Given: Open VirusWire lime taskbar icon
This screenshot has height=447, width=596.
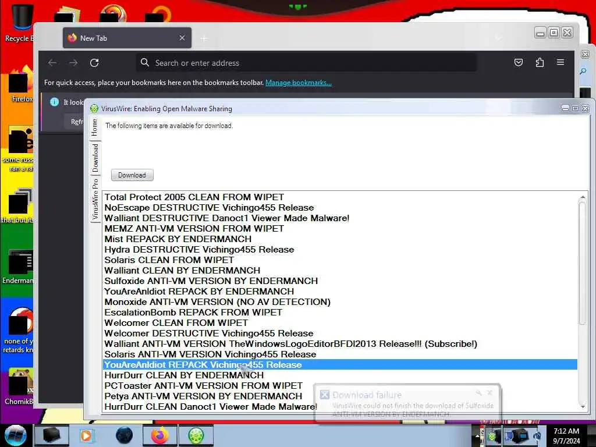Looking at the screenshot, I should pyautogui.click(x=196, y=435).
